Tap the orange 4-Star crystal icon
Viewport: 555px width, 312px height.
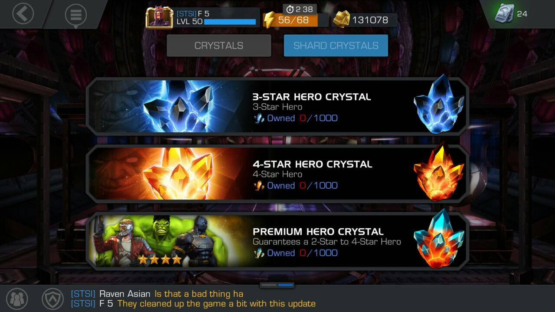(439, 171)
